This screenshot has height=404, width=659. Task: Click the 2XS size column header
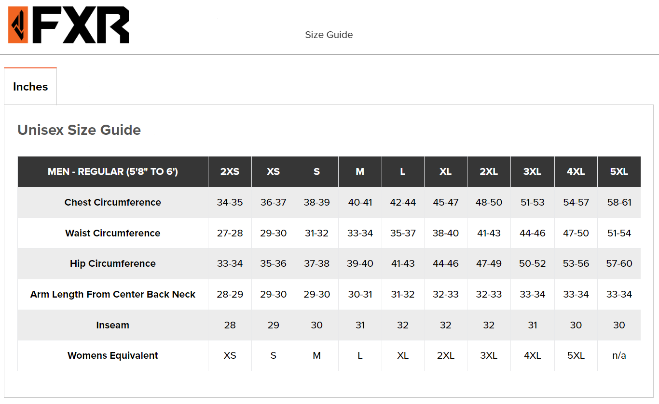coord(230,171)
